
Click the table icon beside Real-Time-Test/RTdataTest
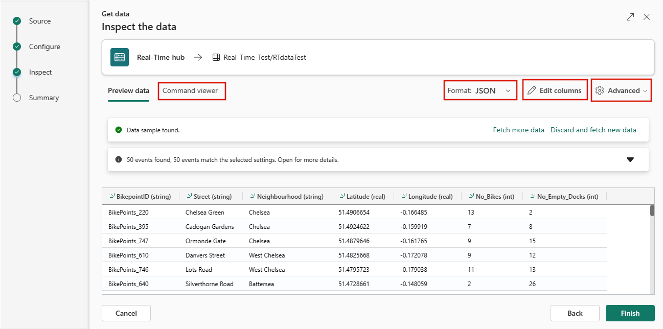[216, 57]
